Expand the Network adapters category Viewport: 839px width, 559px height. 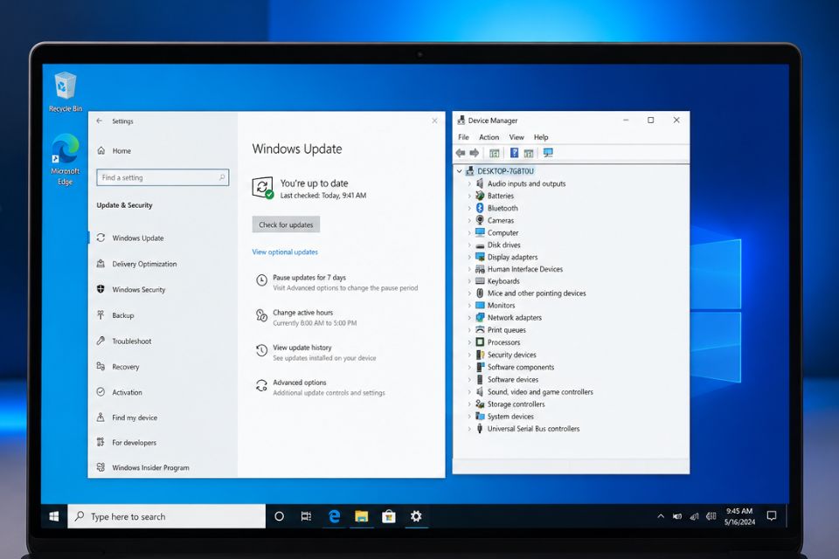click(x=469, y=318)
